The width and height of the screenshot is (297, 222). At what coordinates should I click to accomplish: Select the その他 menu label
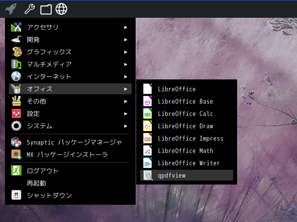click(x=36, y=101)
